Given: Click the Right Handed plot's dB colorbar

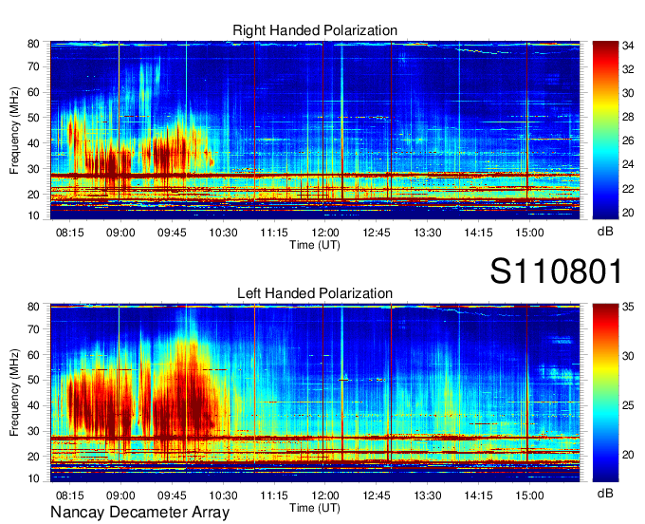Looking at the screenshot, I should pos(605,130).
